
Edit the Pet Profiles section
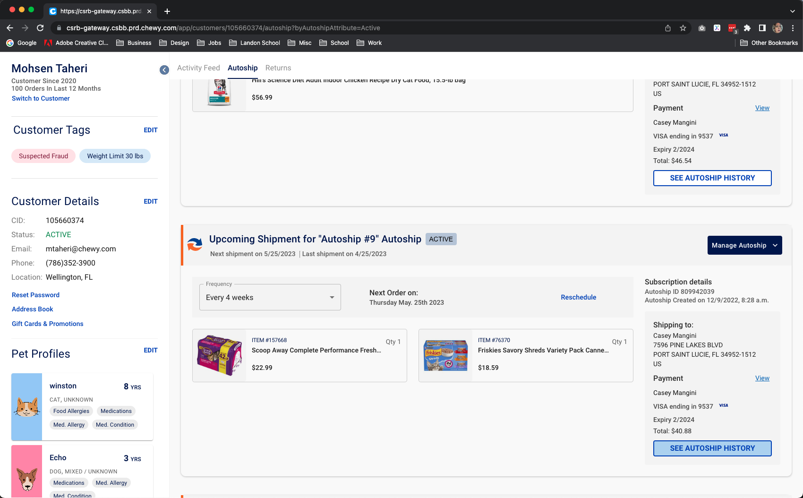[151, 350]
